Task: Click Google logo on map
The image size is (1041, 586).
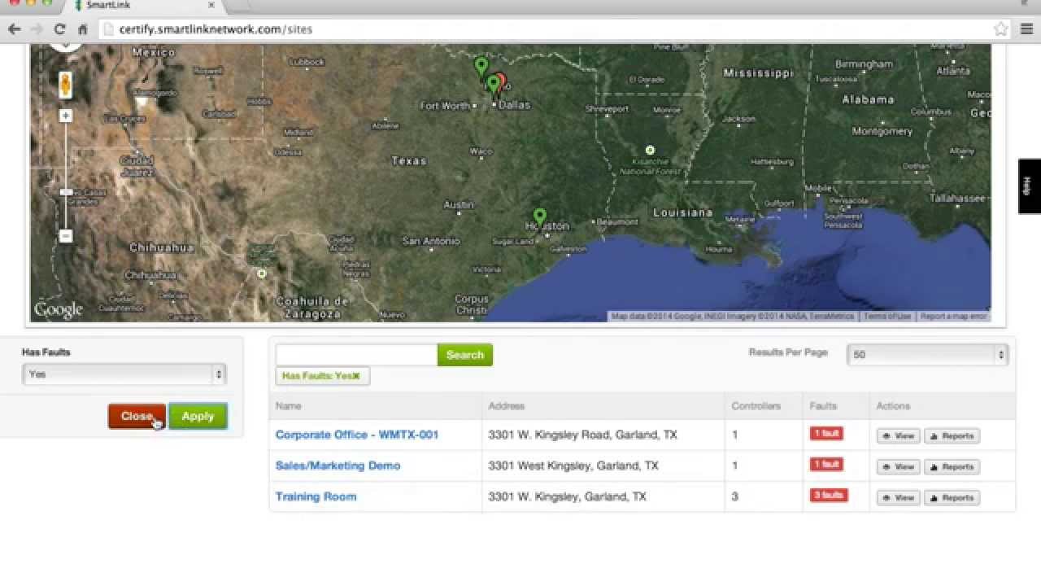Action: point(59,310)
